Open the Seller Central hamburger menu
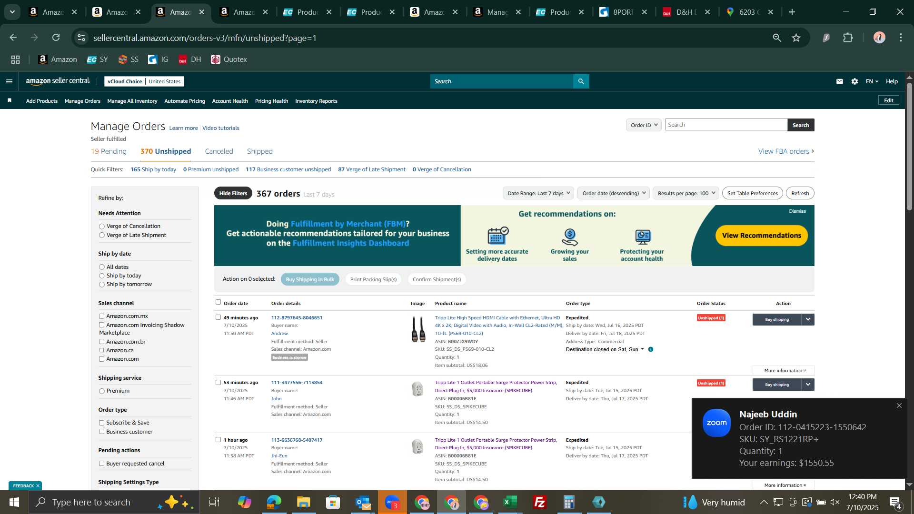This screenshot has height=514, width=914. click(x=9, y=81)
